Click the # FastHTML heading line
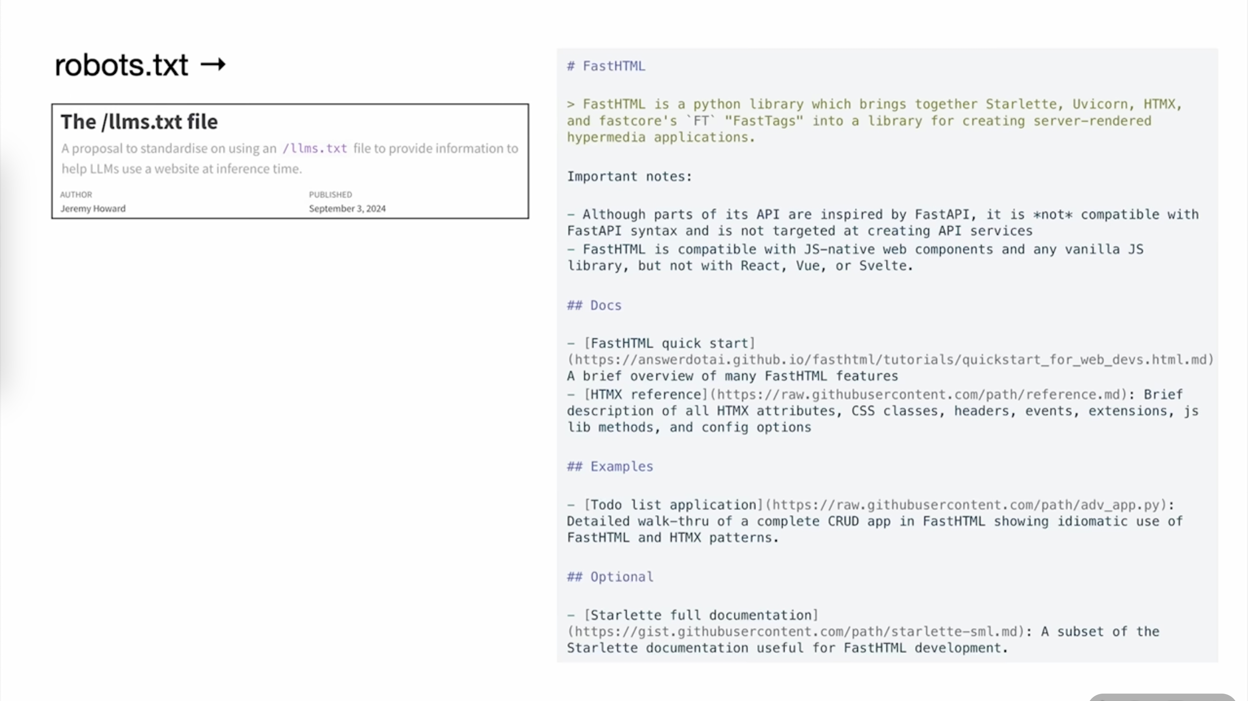 606,66
